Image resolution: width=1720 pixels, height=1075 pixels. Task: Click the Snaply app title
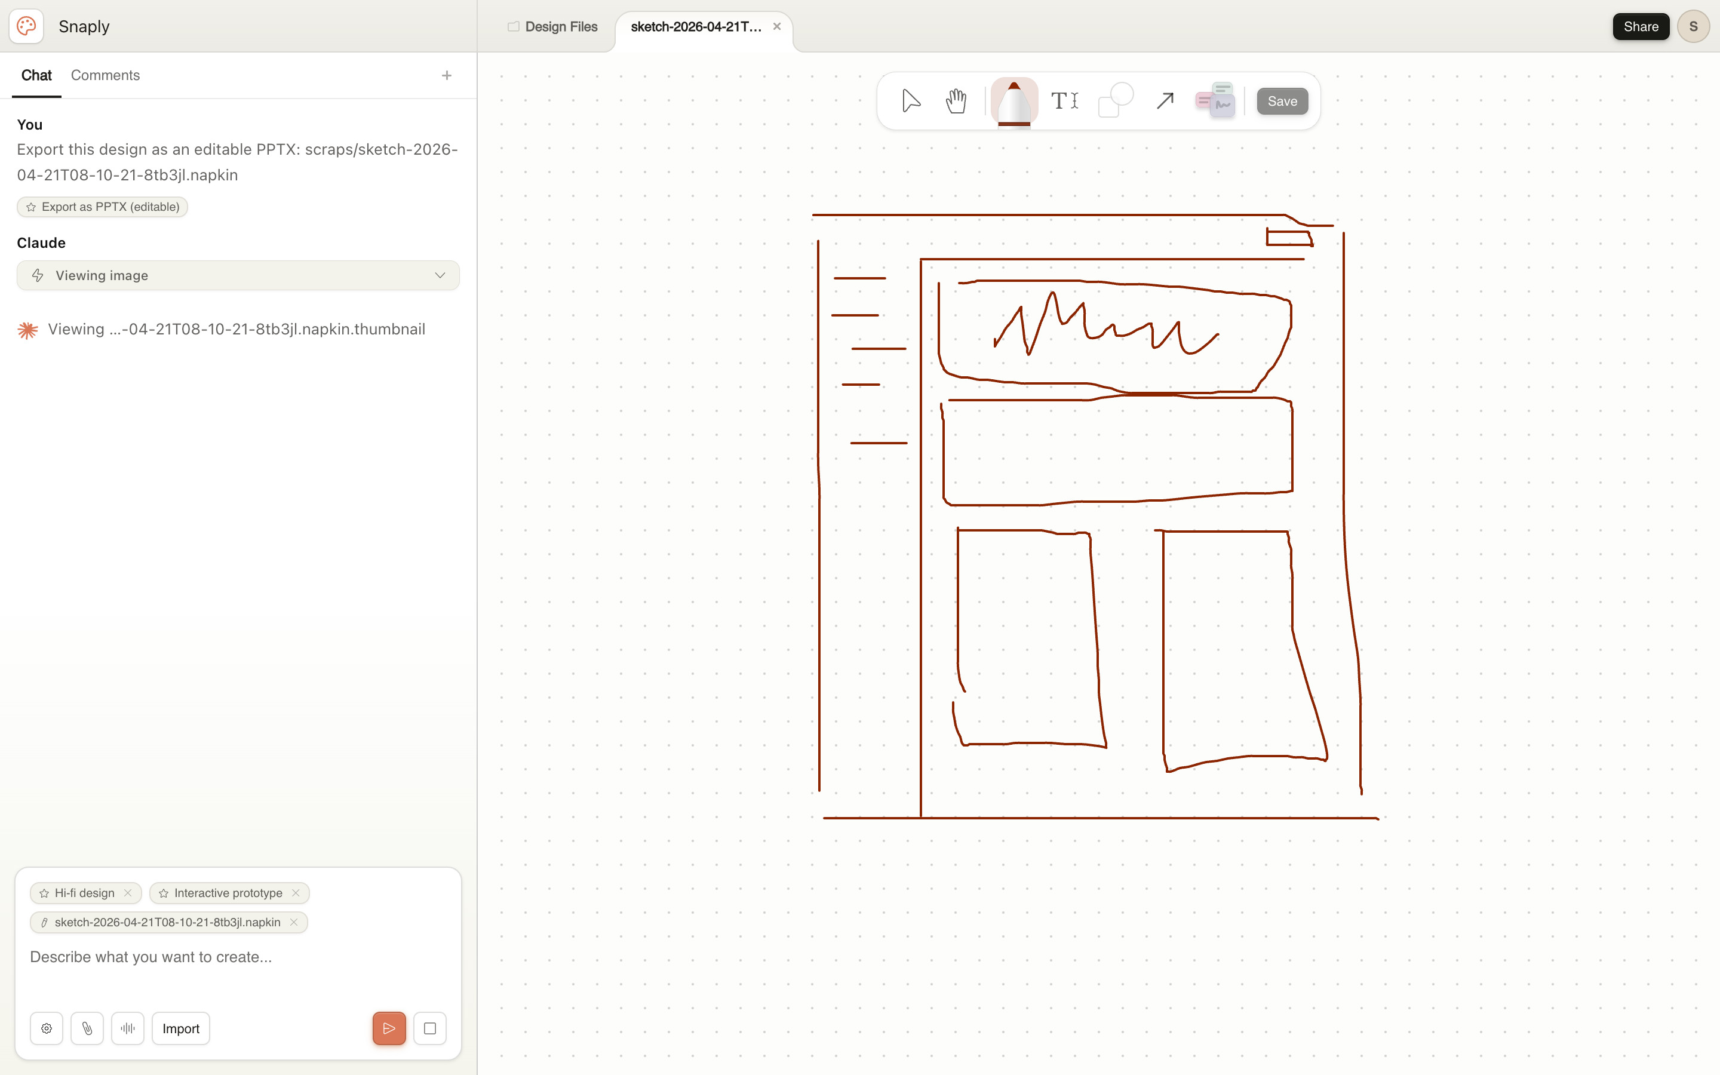click(84, 26)
